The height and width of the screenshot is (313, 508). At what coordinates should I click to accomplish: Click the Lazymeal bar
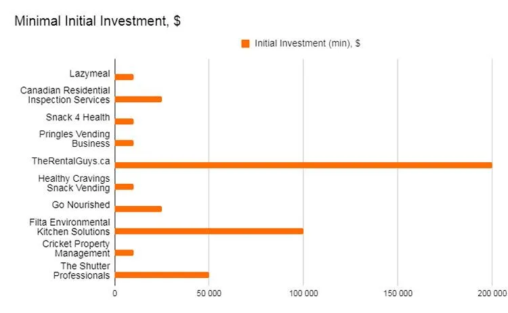(x=124, y=77)
